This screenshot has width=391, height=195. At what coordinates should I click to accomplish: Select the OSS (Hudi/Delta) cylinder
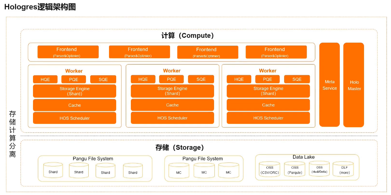pos(319,169)
